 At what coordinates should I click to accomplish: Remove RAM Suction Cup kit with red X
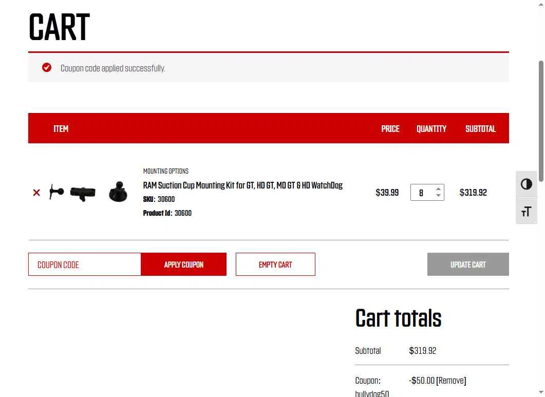(x=36, y=193)
